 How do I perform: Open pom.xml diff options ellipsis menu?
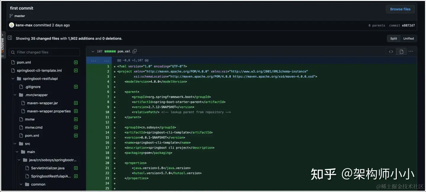pos(411,51)
